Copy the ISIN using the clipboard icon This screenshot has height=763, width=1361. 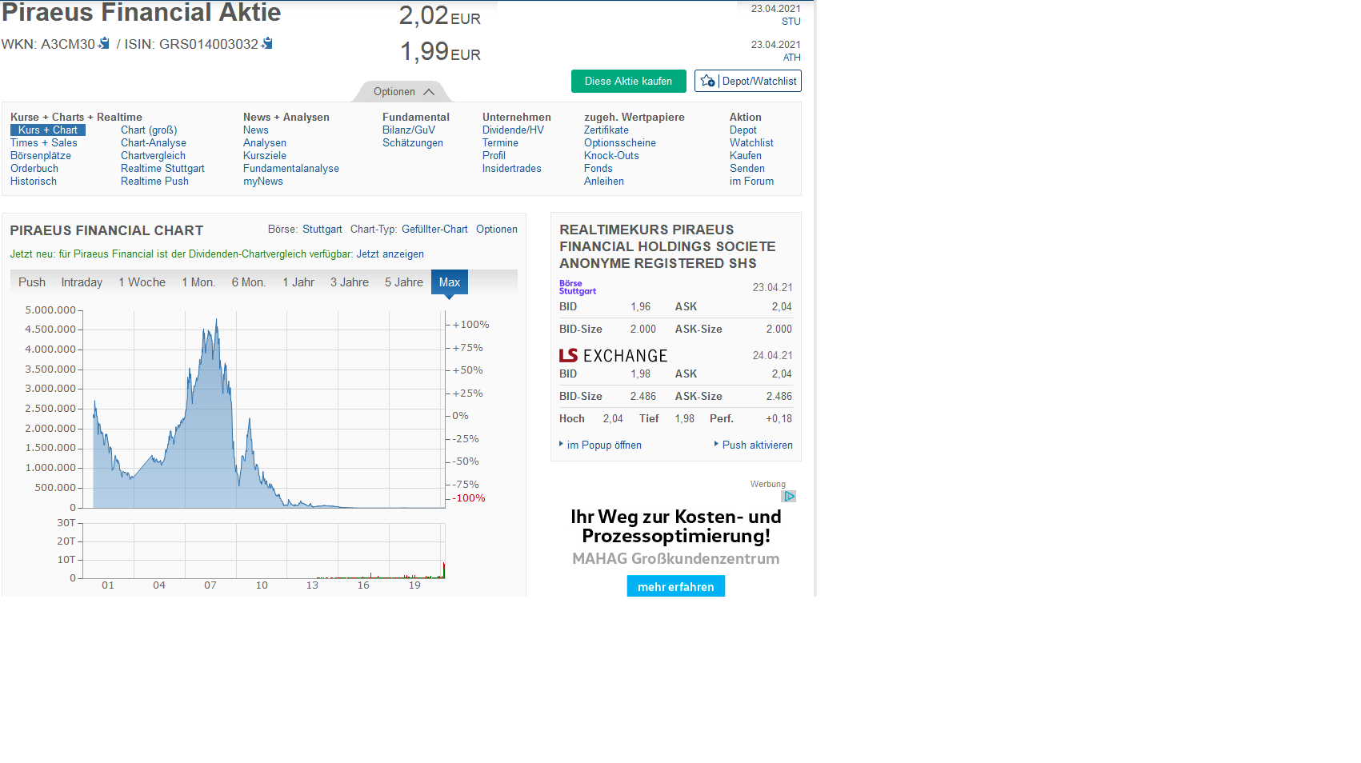(268, 43)
